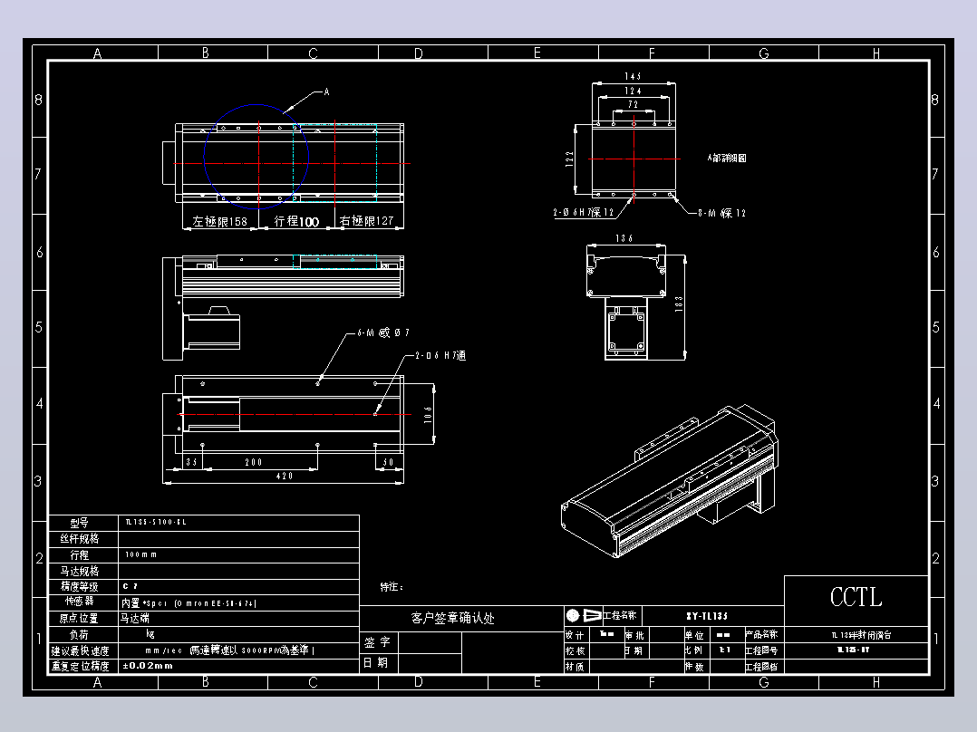Click the 工程名称 label in title block

[x=619, y=615]
